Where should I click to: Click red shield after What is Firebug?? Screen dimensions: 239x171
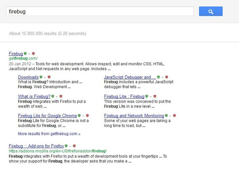pyautogui.click(x=61, y=96)
